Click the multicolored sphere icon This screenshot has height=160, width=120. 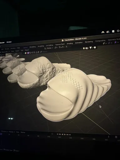tap(26, 53)
